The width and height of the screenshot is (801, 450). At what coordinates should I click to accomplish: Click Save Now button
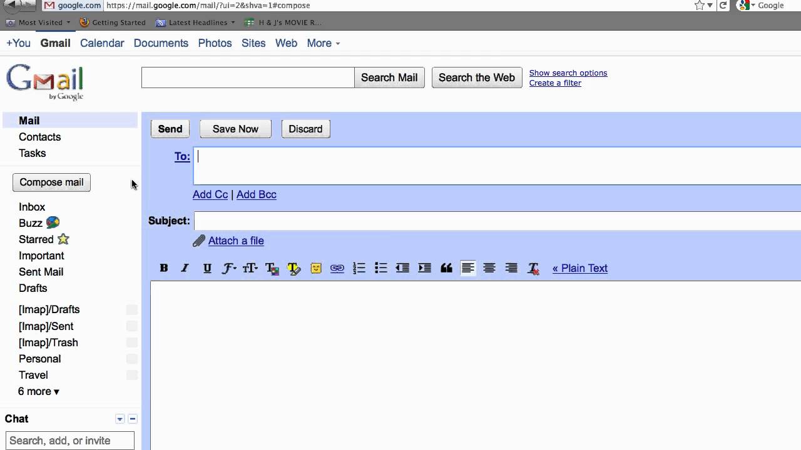tap(235, 129)
